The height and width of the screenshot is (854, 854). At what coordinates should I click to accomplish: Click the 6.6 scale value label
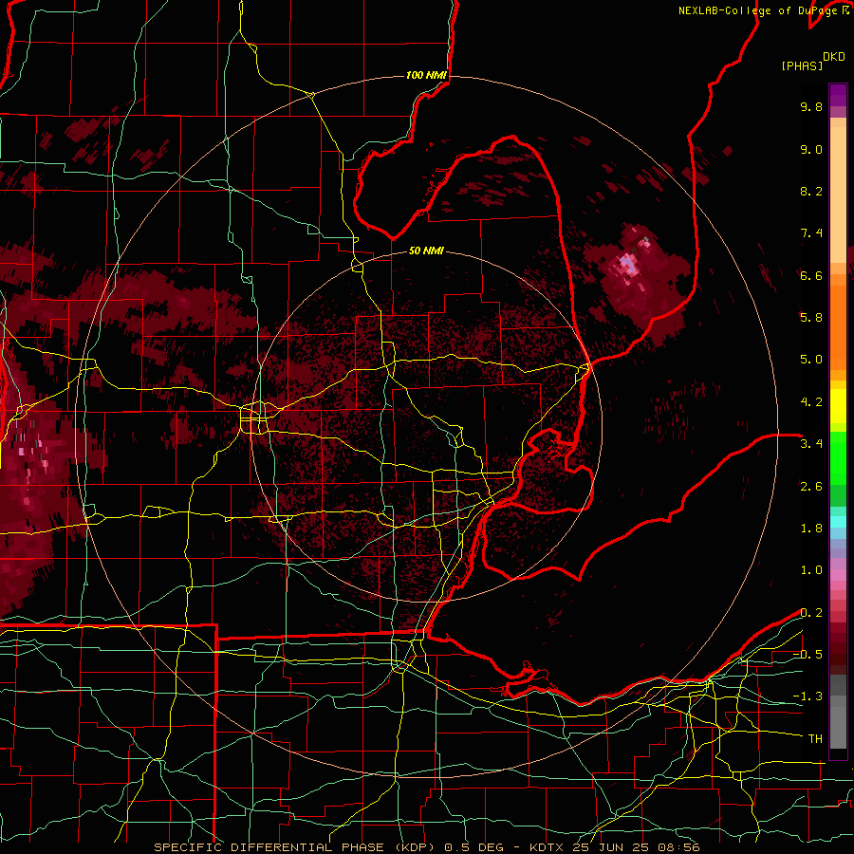tap(811, 275)
